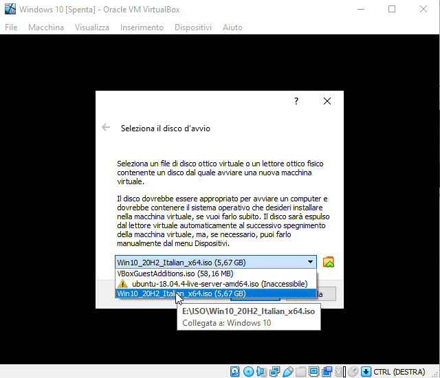Click the status bar resize grip
This screenshot has height=378, width=440.
(x=436, y=375)
